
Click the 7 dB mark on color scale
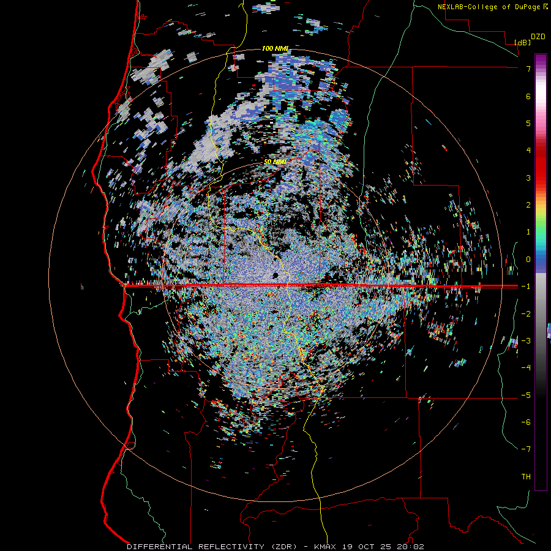point(528,69)
